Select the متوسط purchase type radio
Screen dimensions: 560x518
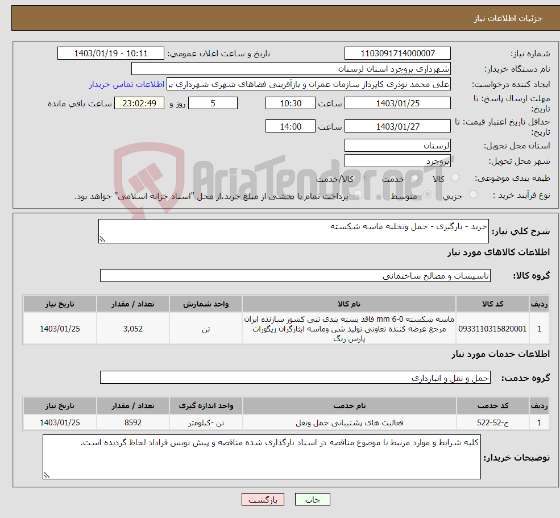[428, 194]
